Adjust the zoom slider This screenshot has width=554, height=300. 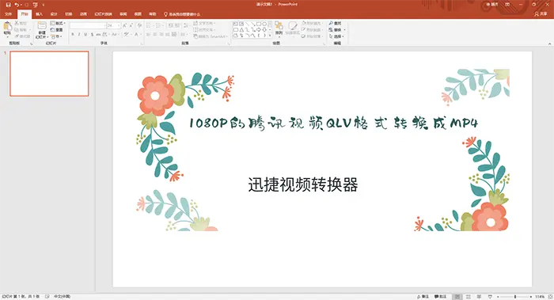(x=515, y=297)
